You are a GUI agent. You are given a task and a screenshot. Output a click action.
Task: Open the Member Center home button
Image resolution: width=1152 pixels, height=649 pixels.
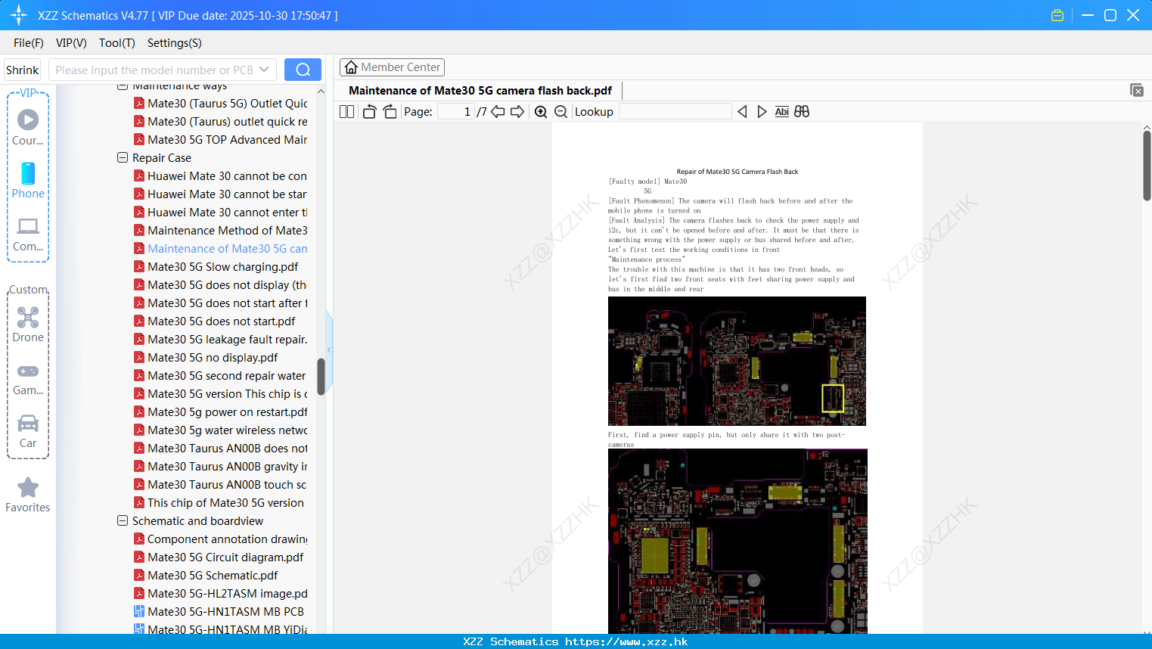click(x=392, y=67)
